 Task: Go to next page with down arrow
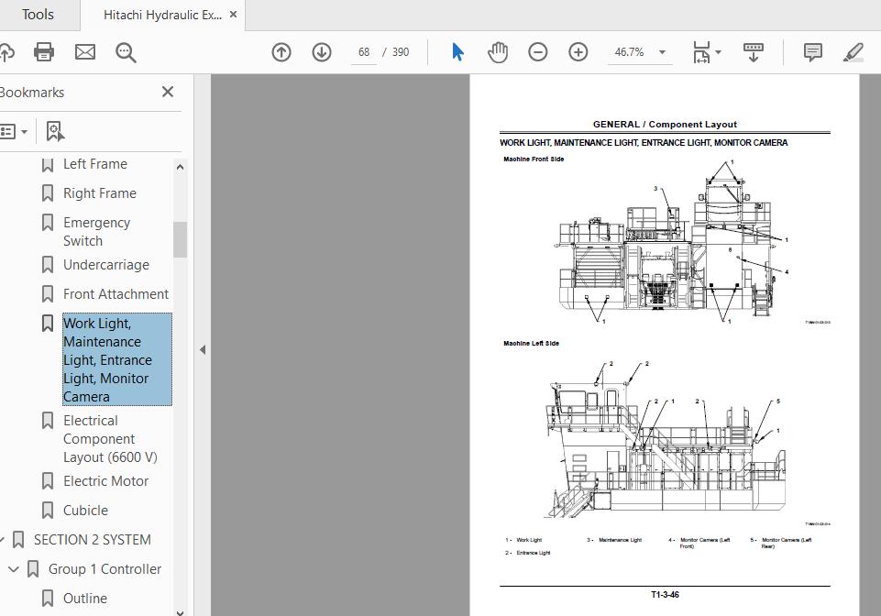pos(322,52)
